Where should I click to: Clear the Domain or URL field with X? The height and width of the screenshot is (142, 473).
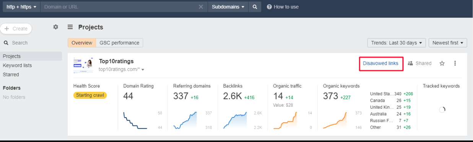click(201, 7)
